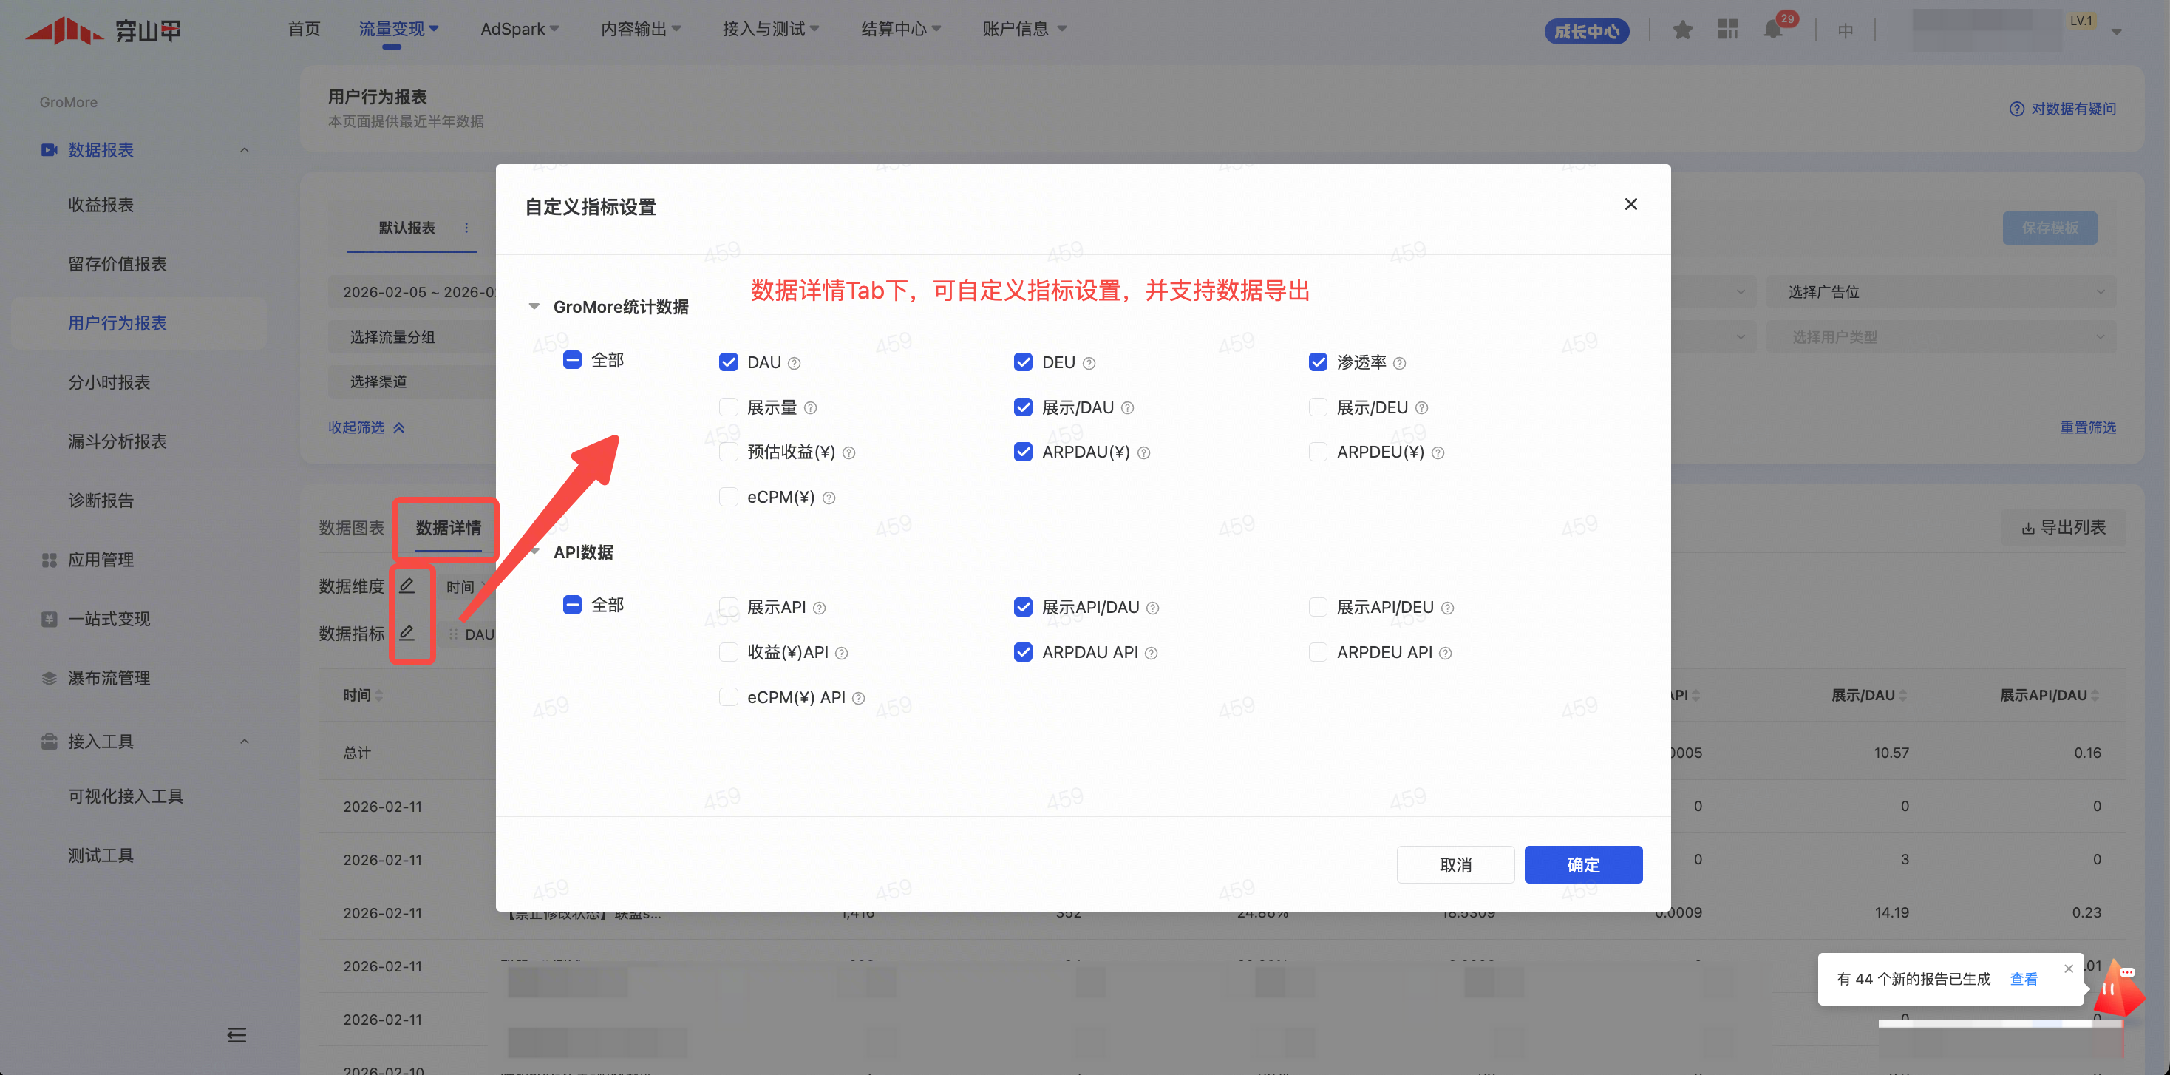Enable the 展示量 checkbox
Image resolution: width=2170 pixels, height=1075 pixels.
[729, 408]
